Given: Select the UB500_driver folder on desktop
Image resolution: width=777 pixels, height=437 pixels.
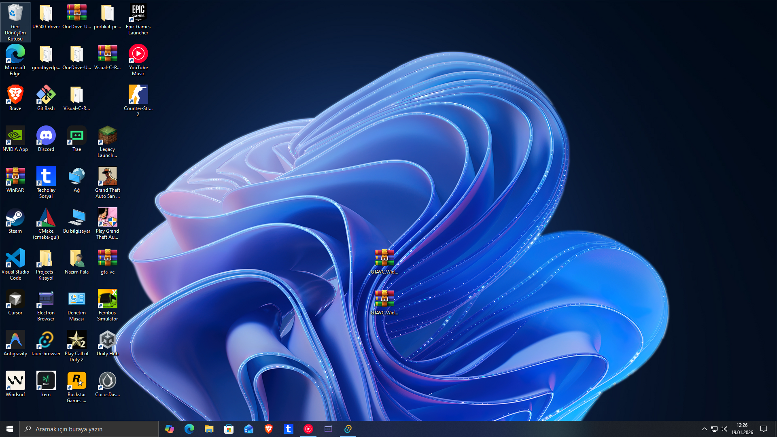Looking at the screenshot, I should tap(46, 17).
